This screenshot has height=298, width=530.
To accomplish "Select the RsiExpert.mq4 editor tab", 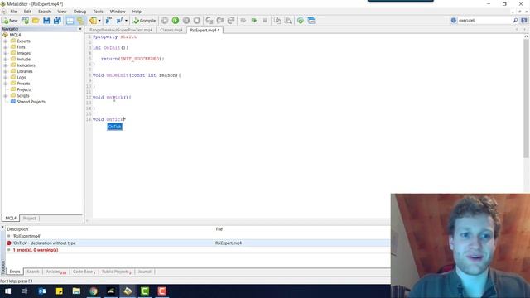I will (205, 30).
